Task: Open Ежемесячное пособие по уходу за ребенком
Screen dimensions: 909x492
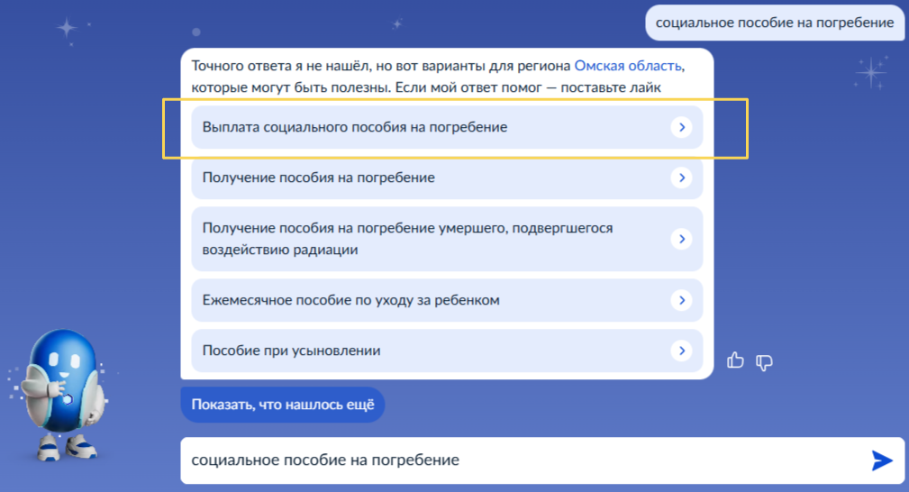Action: tap(351, 300)
